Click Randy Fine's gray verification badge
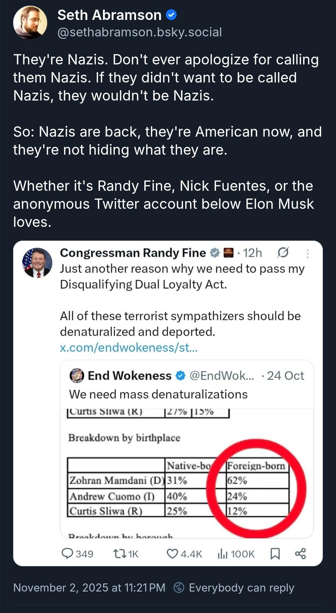 [x=215, y=253]
